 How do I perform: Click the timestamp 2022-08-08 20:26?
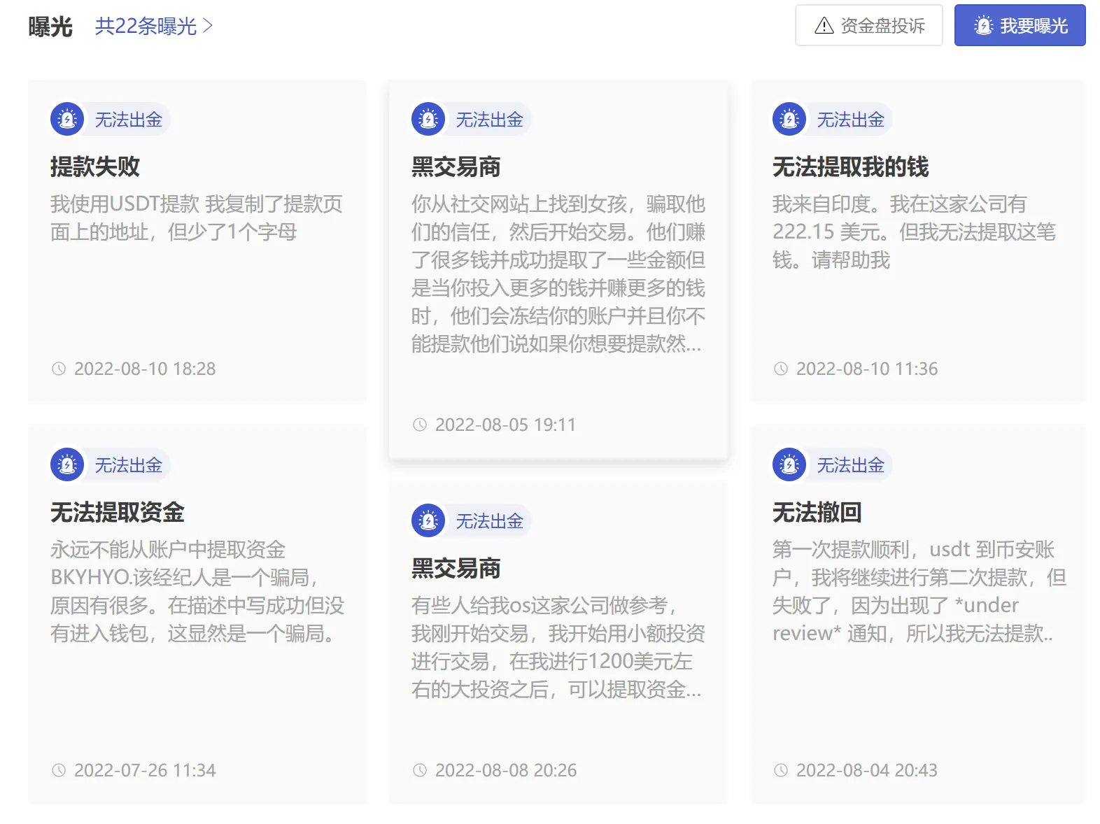[x=506, y=770]
